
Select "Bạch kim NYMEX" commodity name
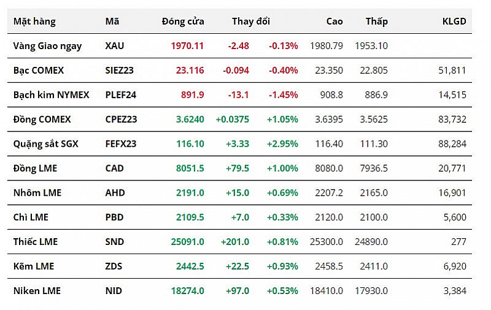coord(52,95)
